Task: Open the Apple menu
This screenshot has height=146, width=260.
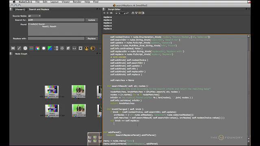Action: coord(14,2)
